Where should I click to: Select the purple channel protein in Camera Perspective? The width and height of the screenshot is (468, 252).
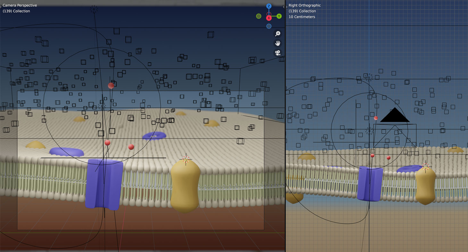104,184
